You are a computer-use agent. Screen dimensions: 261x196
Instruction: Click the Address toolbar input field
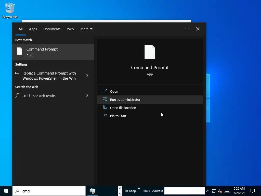click(x=185, y=191)
